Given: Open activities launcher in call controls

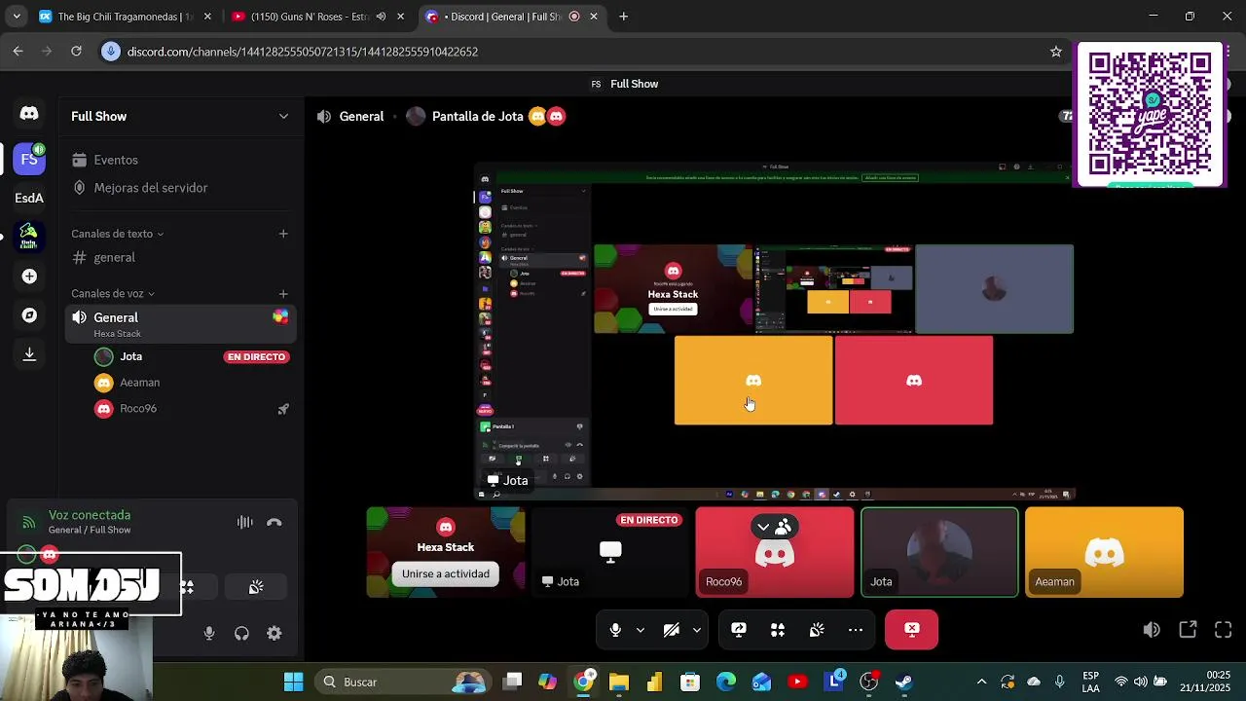Looking at the screenshot, I should click(x=778, y=630).
